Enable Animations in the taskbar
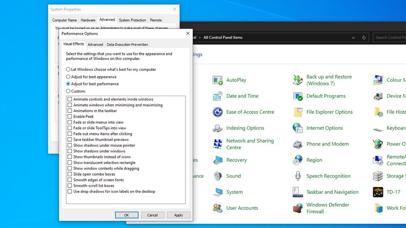 point(70,111)
